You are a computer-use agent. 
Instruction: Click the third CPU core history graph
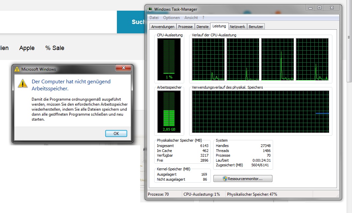click(277, 59)
